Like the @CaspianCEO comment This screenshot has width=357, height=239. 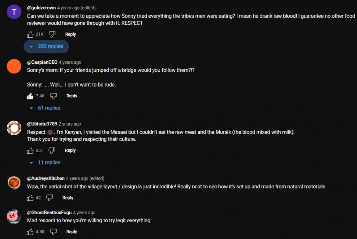[x=30, y=96]
